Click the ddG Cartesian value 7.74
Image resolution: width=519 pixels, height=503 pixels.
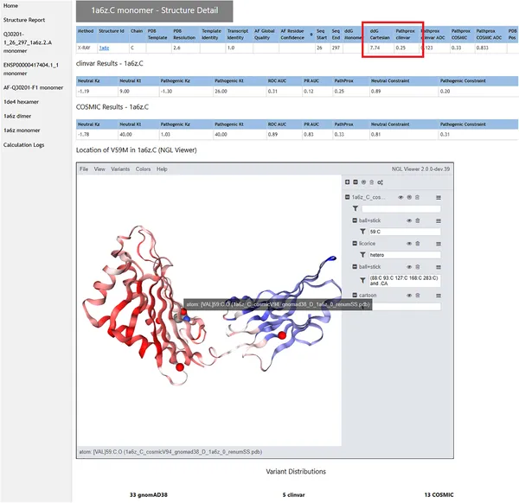point(375,48)
